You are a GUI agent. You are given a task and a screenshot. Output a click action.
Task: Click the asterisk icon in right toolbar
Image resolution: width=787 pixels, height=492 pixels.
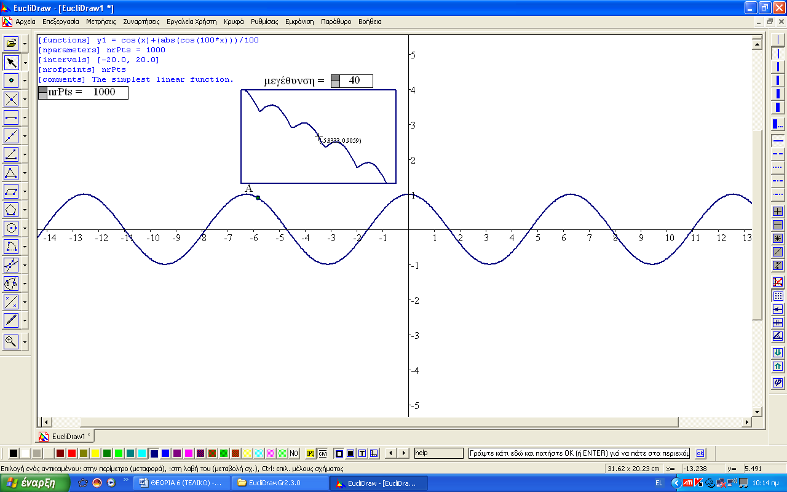(x=778, y=238)
